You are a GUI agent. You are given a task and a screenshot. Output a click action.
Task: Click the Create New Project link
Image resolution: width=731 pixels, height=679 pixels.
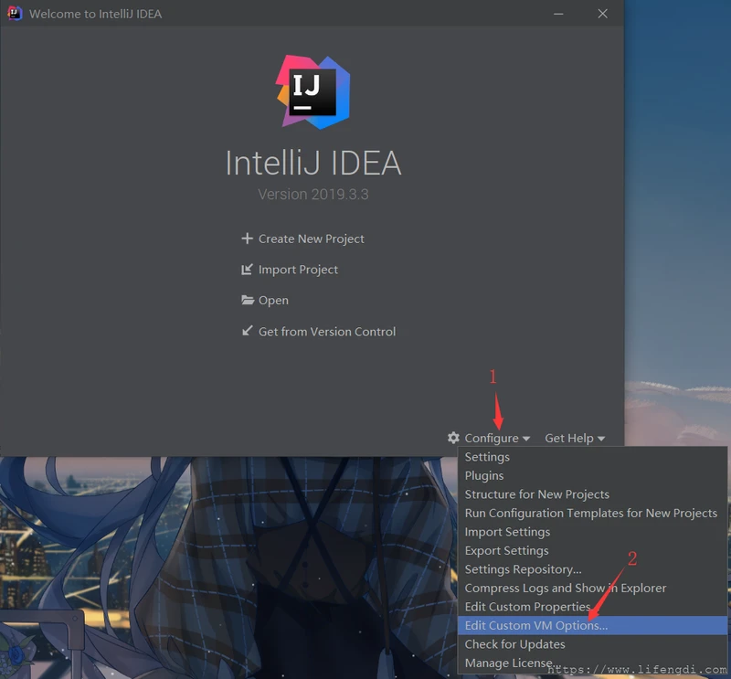point(311,239)
